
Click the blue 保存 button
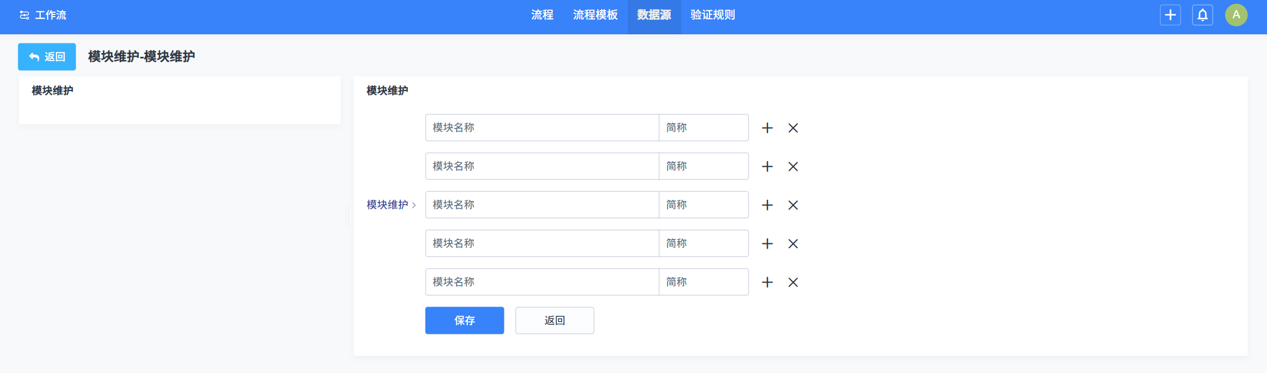coord(464,320)
